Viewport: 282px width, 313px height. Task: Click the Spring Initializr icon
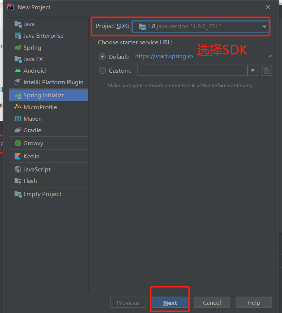click(18, 96)
